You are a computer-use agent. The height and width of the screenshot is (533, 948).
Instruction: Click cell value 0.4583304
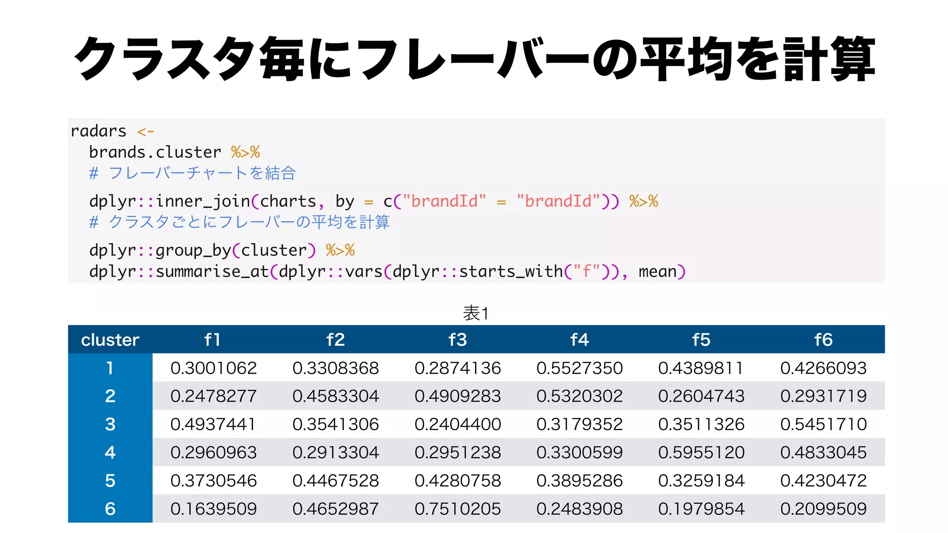pos(336,396)
